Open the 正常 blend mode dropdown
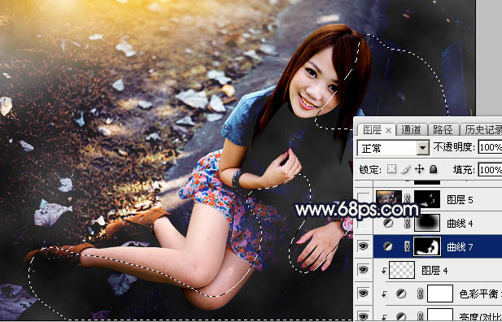Screen dimensions: 502x322 (393, 148)
